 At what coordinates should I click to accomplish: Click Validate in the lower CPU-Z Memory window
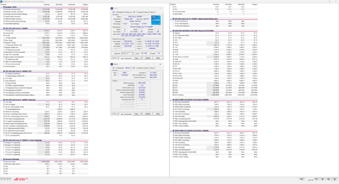[147, 114]
